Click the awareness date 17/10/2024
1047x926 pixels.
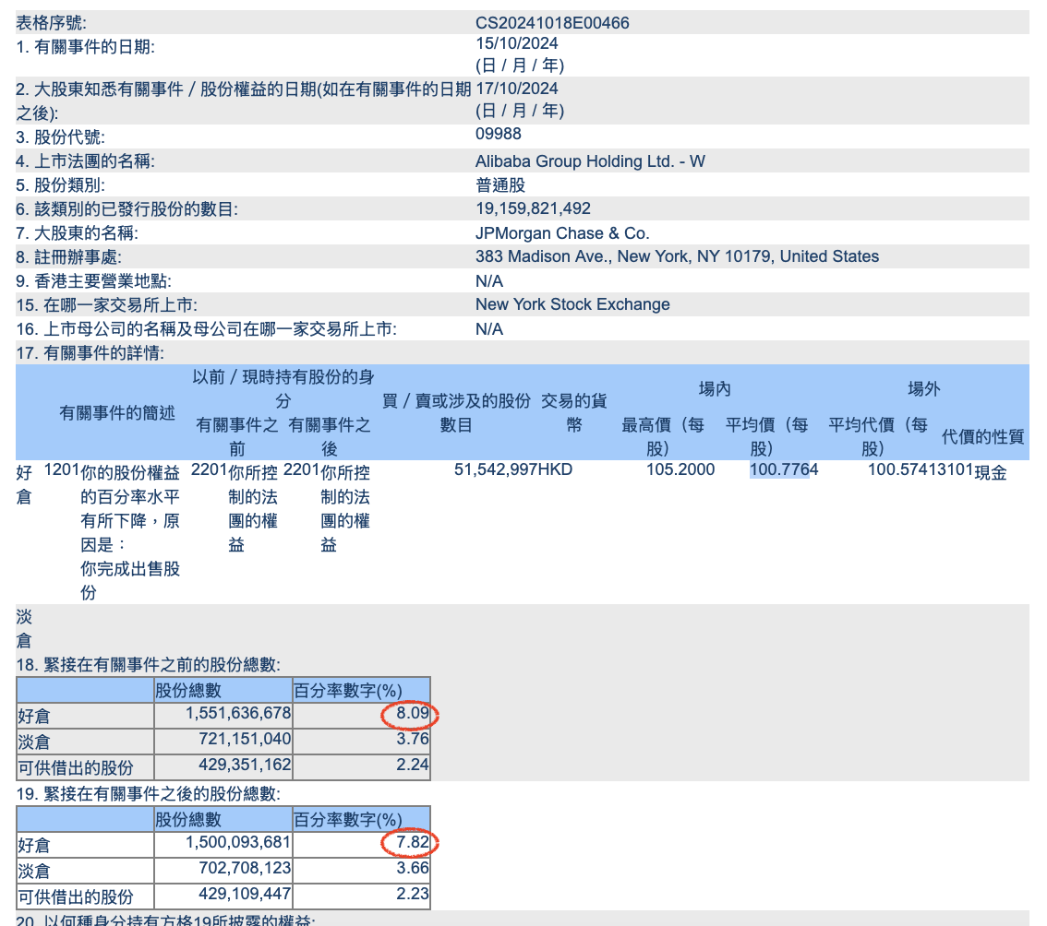pyautogui.click(x=517, y=89)
